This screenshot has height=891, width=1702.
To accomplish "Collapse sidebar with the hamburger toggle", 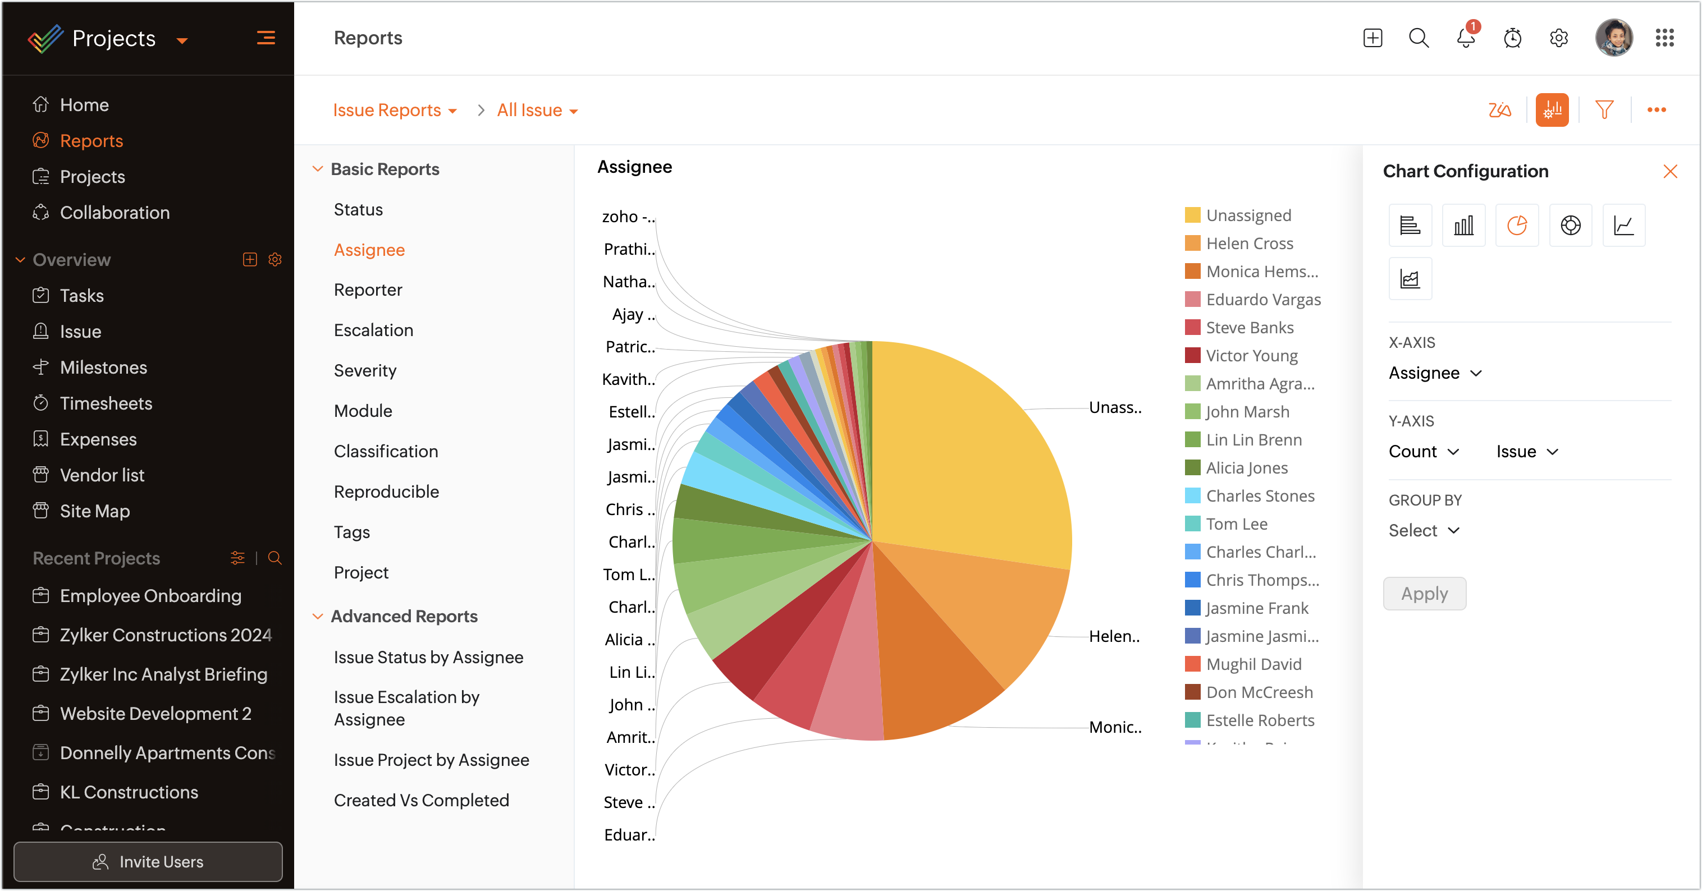I will (266, 38).
